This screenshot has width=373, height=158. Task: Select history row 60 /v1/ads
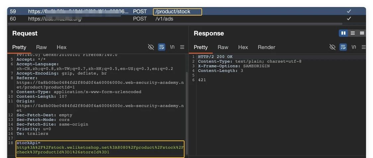pos(186,19)
